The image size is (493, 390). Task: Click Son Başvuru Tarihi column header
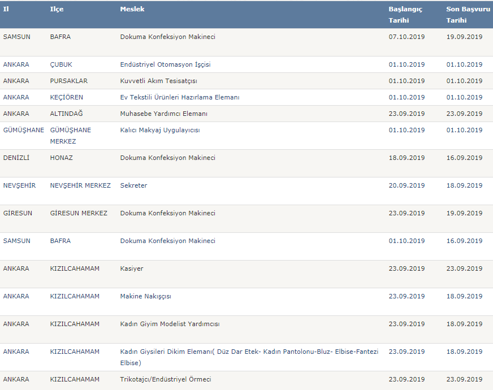468,15
